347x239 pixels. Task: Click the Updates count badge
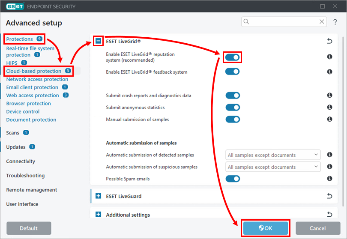tap(32, 147)
